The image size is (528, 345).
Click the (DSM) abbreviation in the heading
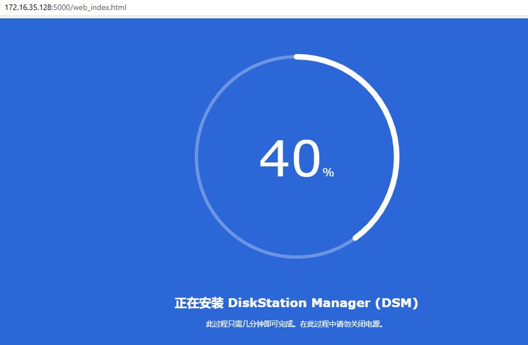(396, 303)
